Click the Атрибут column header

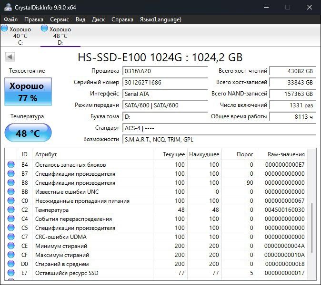tap(92, 154)
